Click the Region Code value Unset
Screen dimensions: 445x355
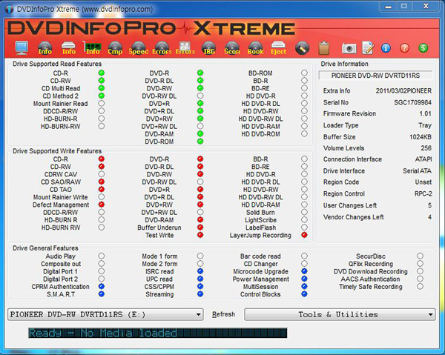(x=423, y=182)
